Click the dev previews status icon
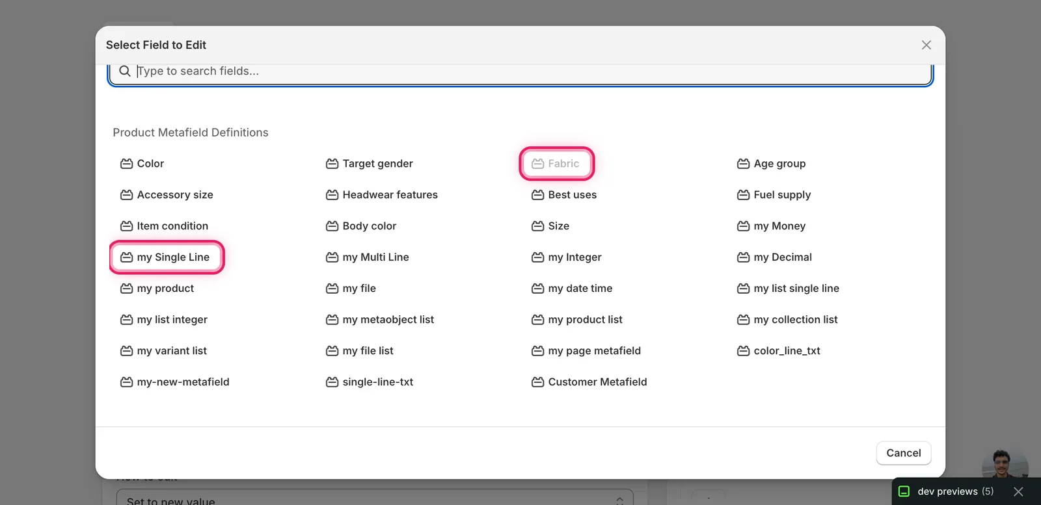 [x=904, y=491]
